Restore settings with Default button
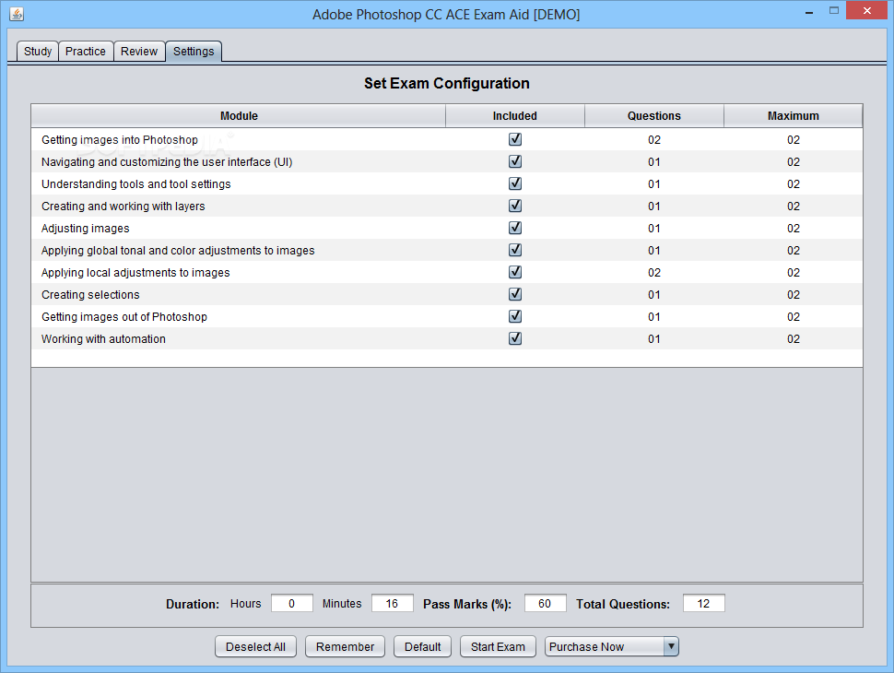This screenshot has height=673, width=894. 422,647
